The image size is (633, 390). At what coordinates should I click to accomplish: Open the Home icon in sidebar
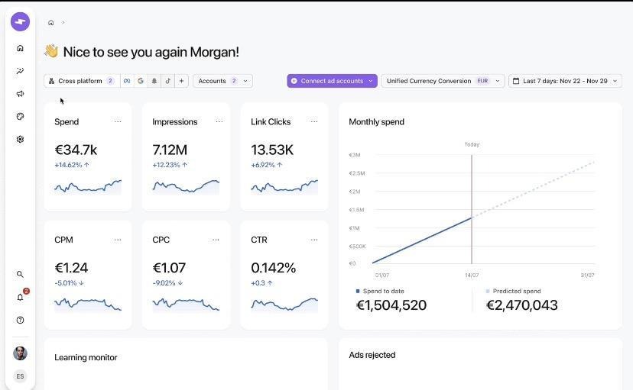tap(20, 48)
